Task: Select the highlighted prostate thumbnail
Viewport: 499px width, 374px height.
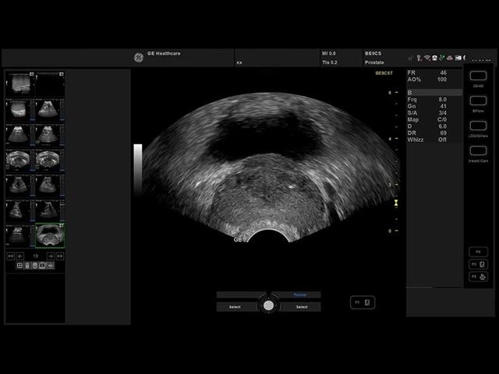Action: [x=50, y=236]
